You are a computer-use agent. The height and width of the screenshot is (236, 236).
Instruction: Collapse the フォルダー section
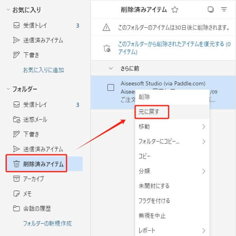(x=8, y=89)
